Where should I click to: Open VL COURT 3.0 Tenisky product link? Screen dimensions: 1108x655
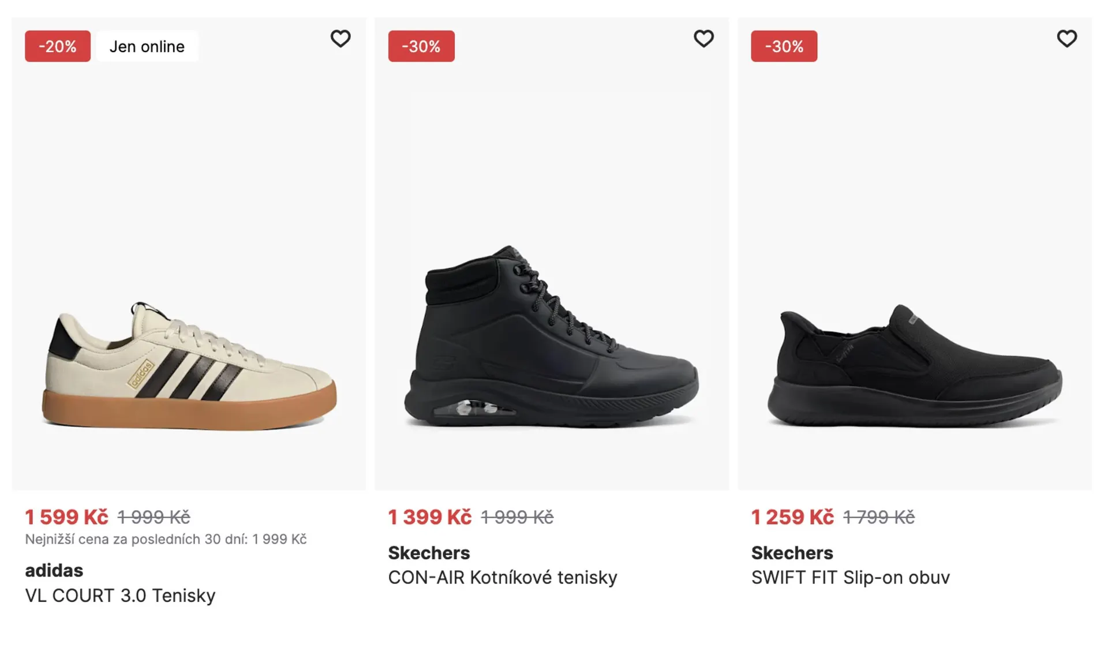pyautogui.click(x=120, y=595)
